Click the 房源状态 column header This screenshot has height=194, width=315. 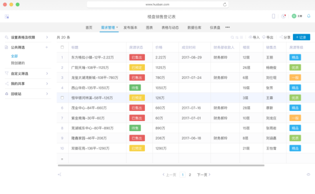tap(136, 47)
